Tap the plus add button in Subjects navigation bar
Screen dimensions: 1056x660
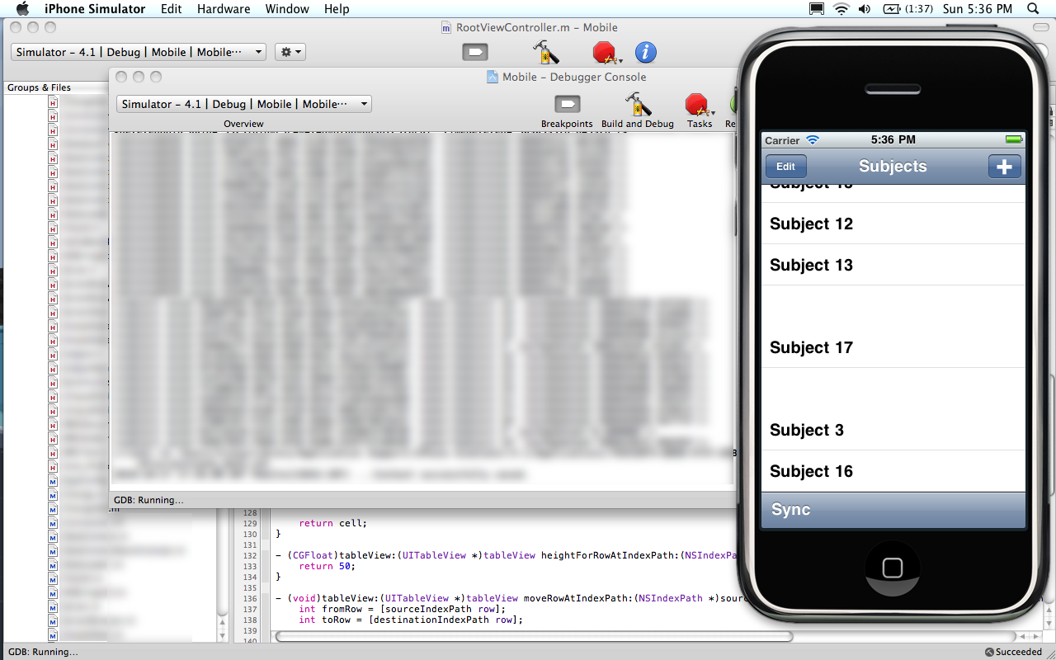pos(1005,167)
